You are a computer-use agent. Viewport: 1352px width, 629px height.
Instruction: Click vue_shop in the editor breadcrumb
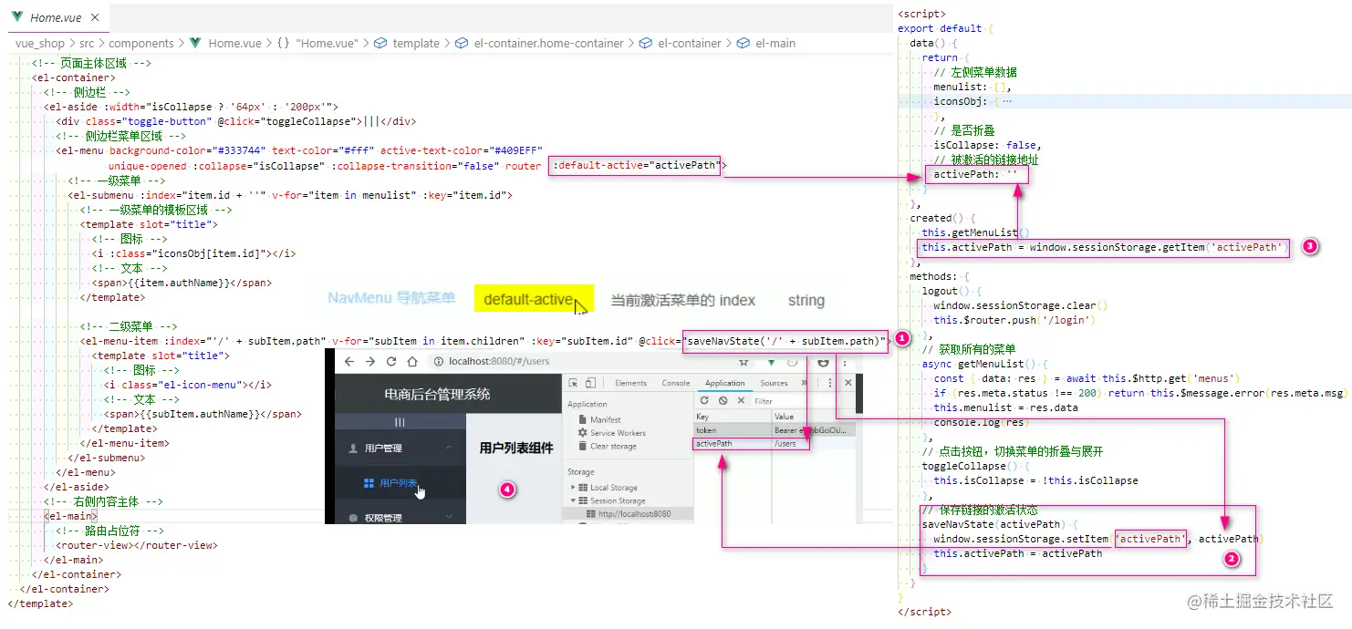(x=39, y=43)
